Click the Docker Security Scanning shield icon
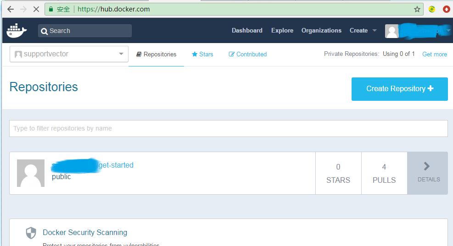453x246 pixels. tap(31, 233)
